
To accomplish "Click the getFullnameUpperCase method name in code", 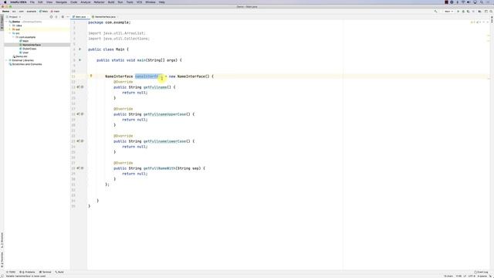I will 164,114.
